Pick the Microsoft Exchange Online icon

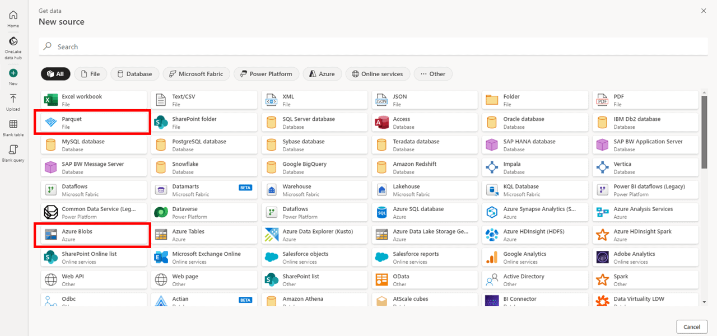click(161, 257)
